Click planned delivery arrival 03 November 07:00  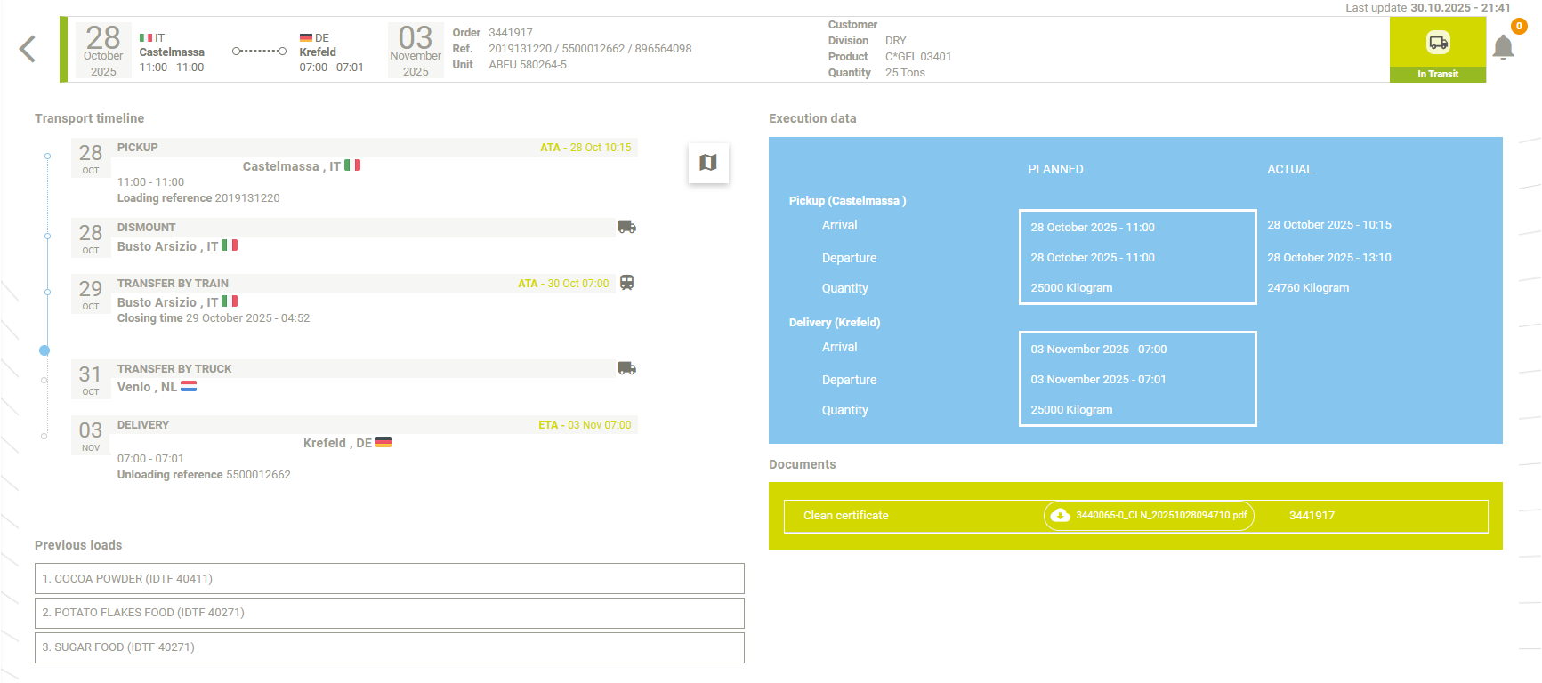(x=1099, y=350)
